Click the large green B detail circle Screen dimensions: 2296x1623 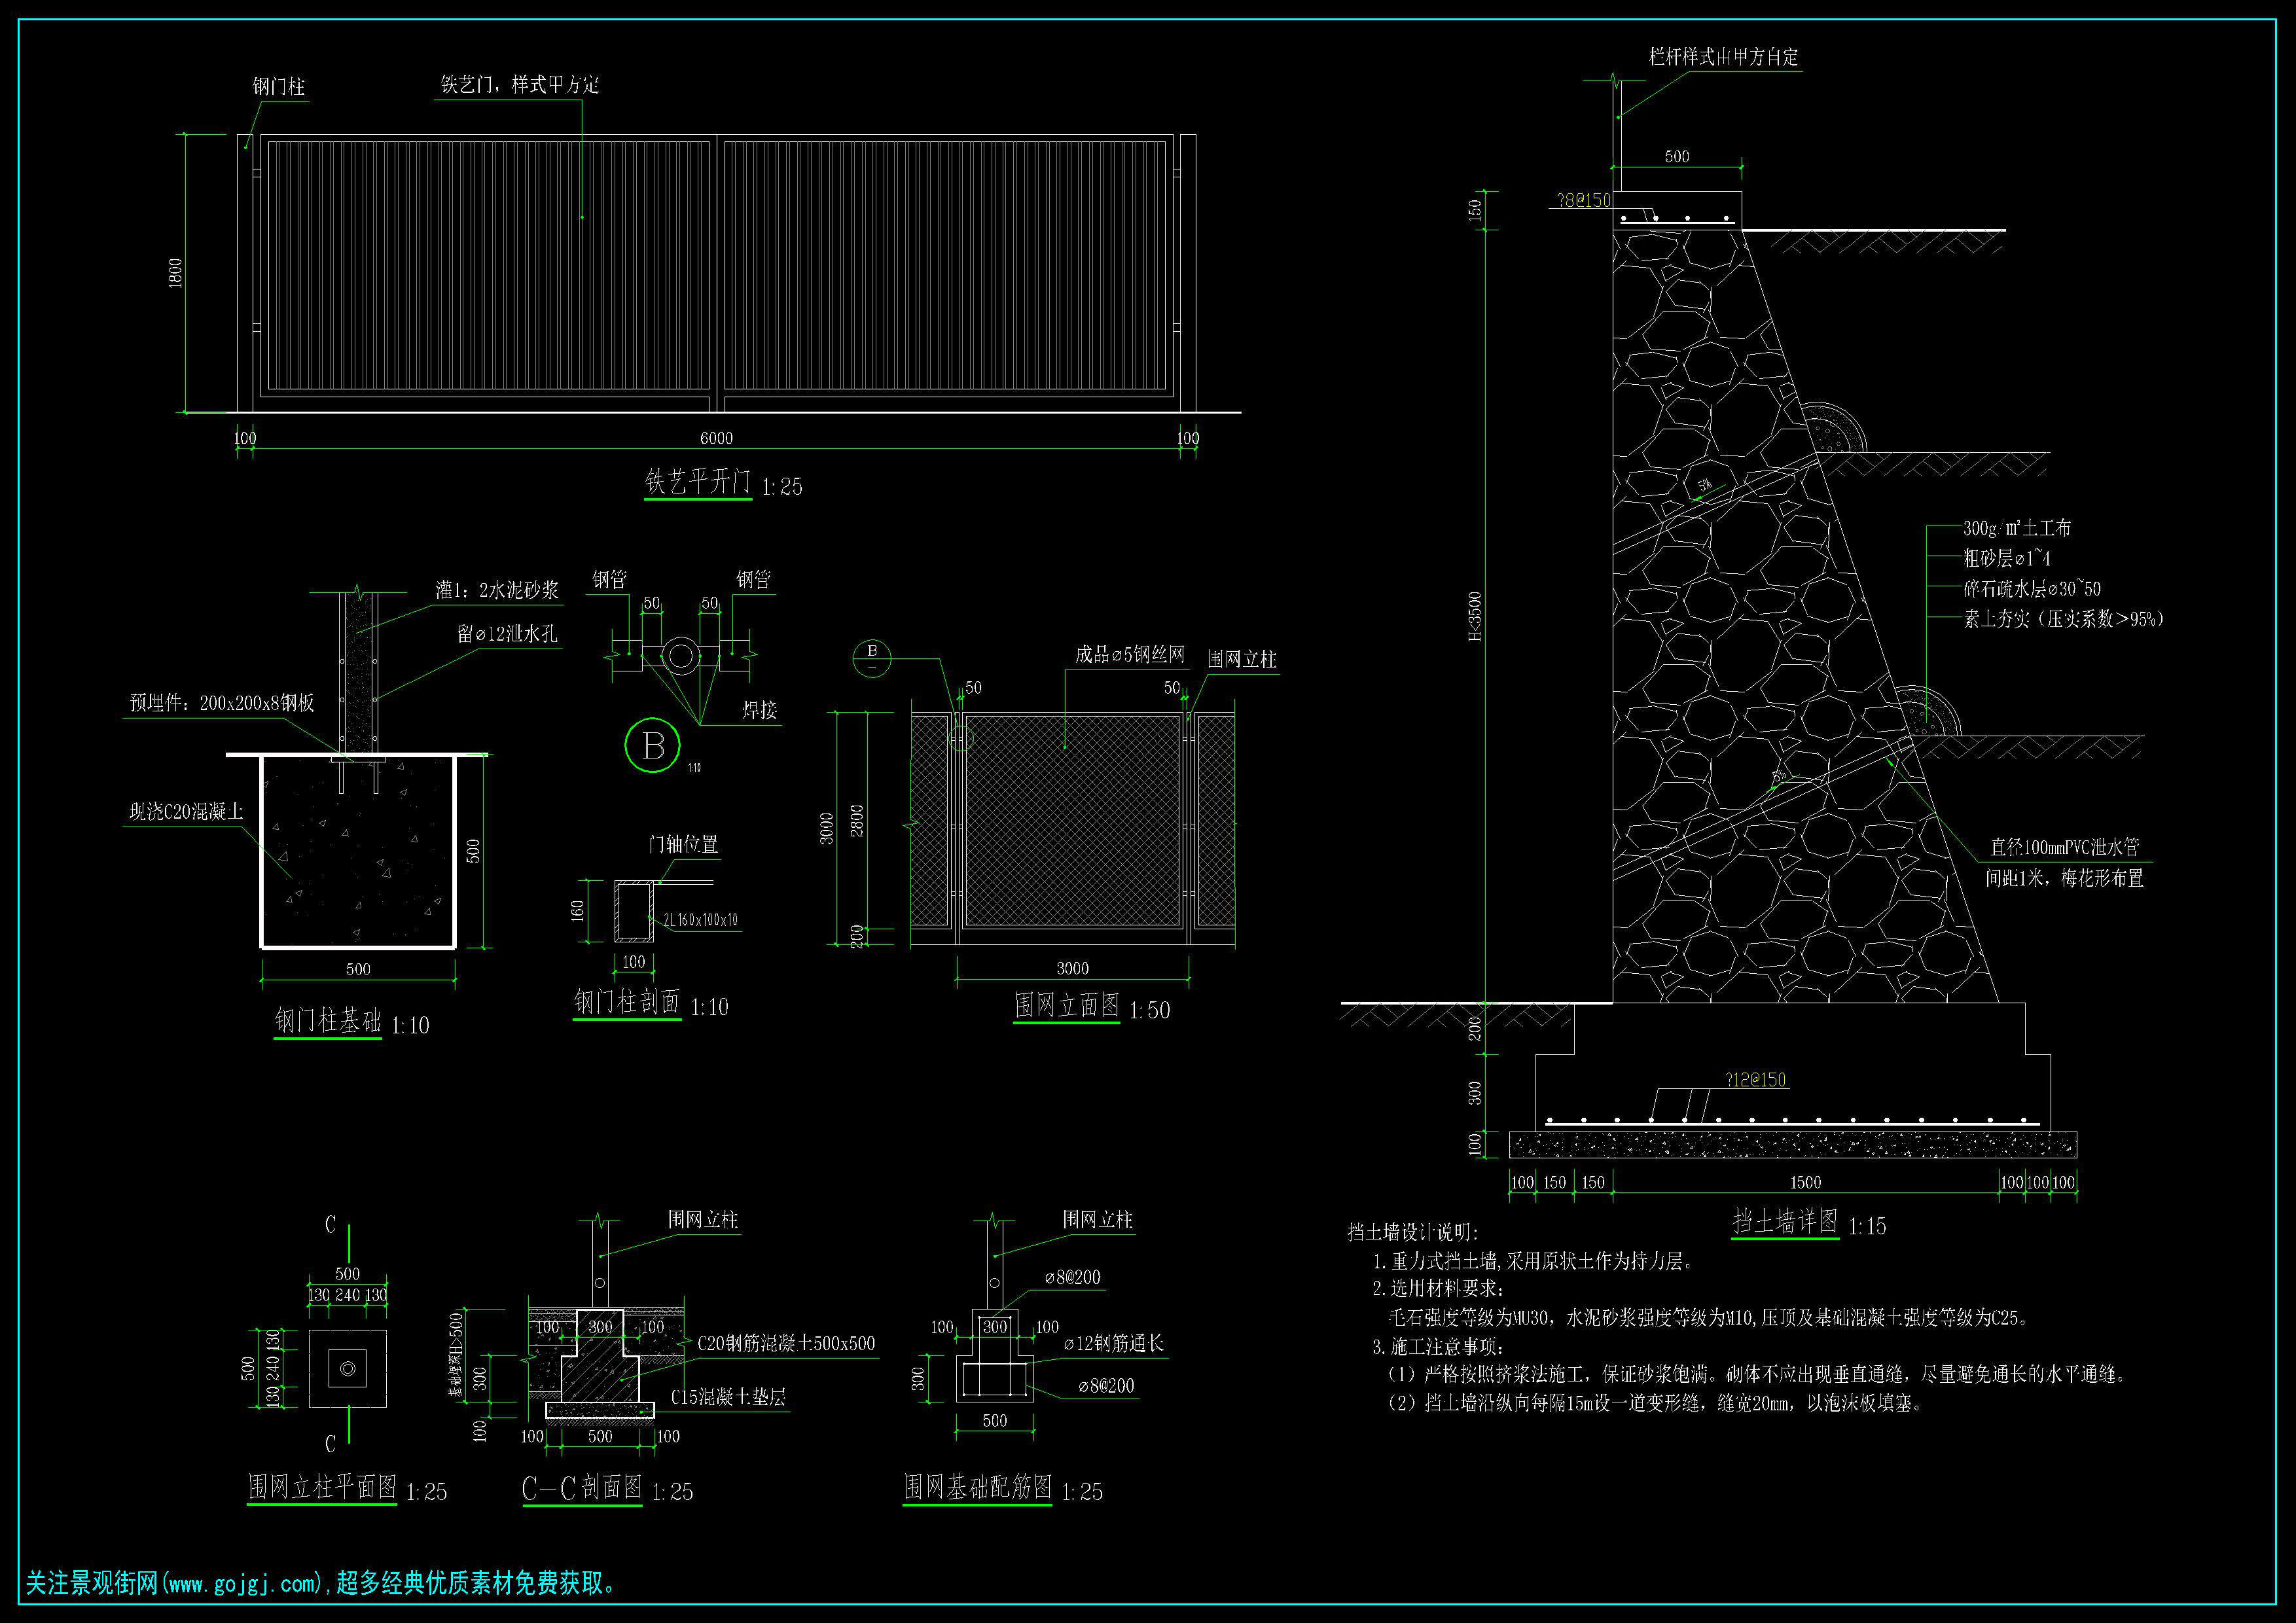(652, 746)
